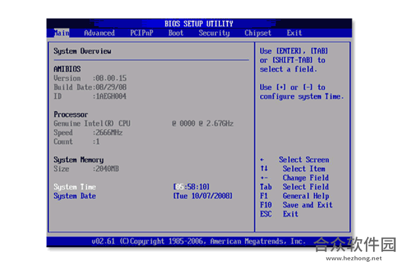Click the Select Item help entry

(x=293, y=169)
